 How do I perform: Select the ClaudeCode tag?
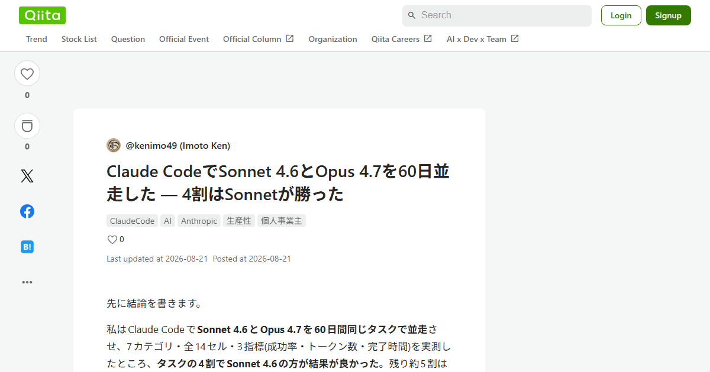click(x=133, y=221)
